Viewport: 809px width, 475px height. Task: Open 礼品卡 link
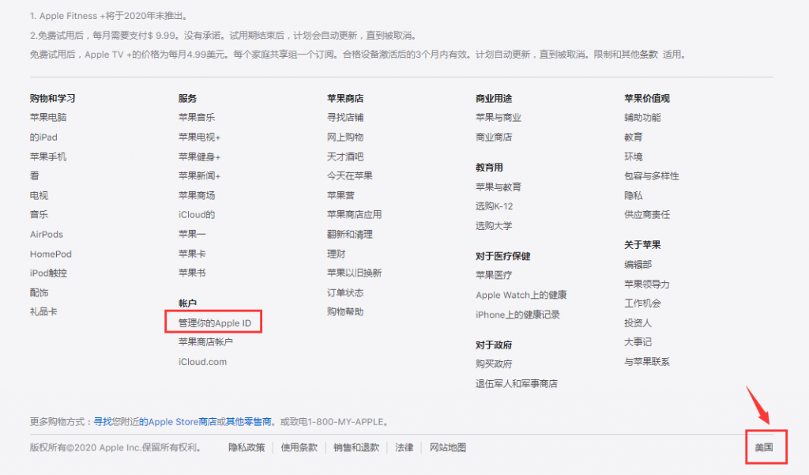tap(43, 312)
